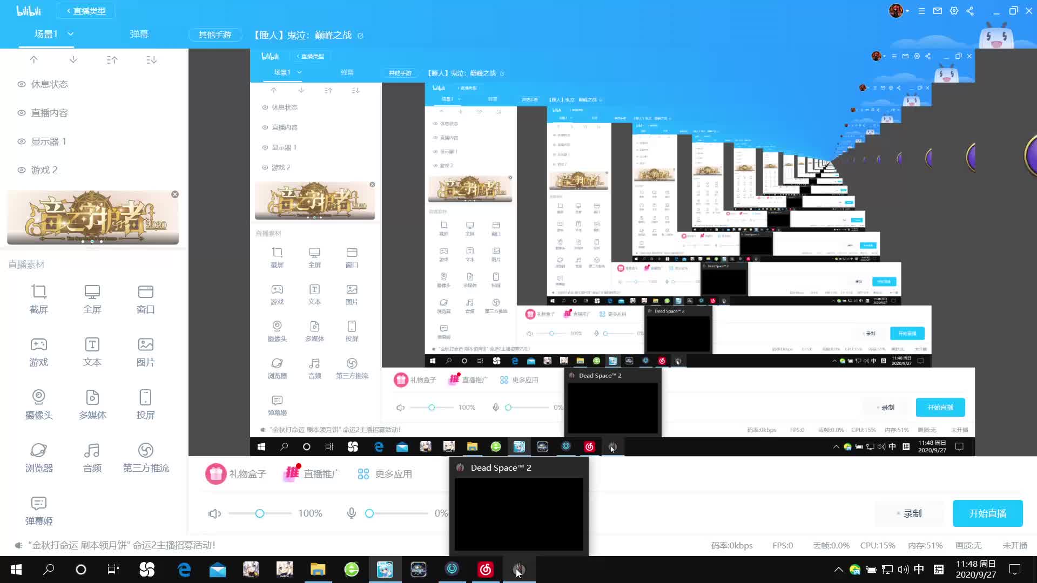Add a 窗口 window capture source

click(x=146, y=299)
